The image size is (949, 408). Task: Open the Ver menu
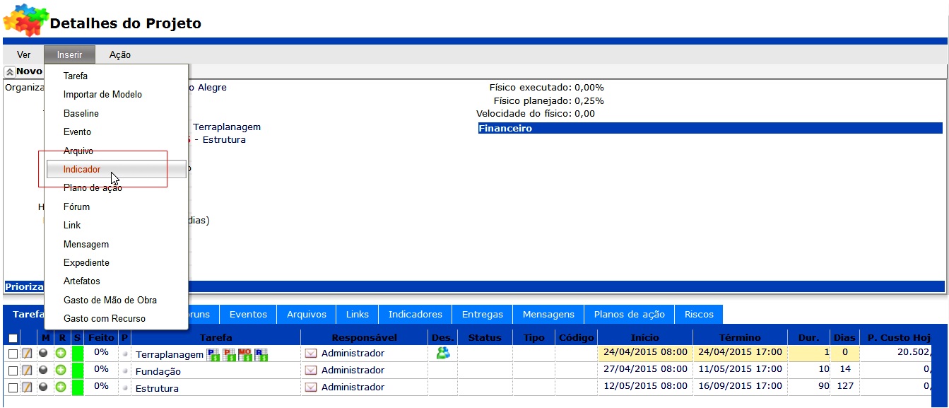(x=24, y=54)
